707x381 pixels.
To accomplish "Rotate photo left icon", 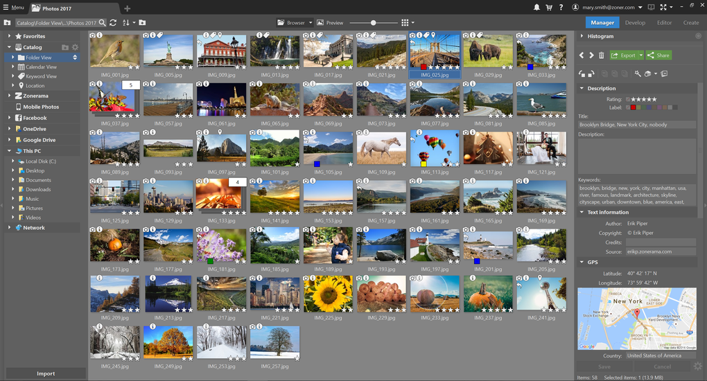I will [582, 73].
